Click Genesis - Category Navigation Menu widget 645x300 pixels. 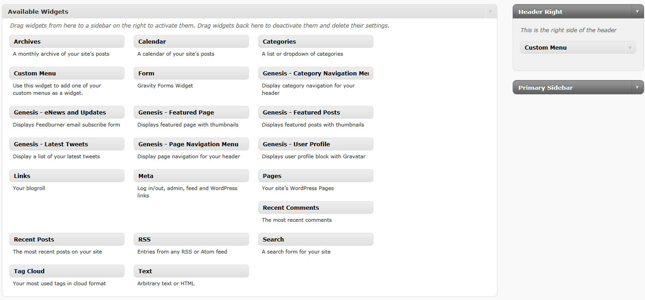[315, 73]
